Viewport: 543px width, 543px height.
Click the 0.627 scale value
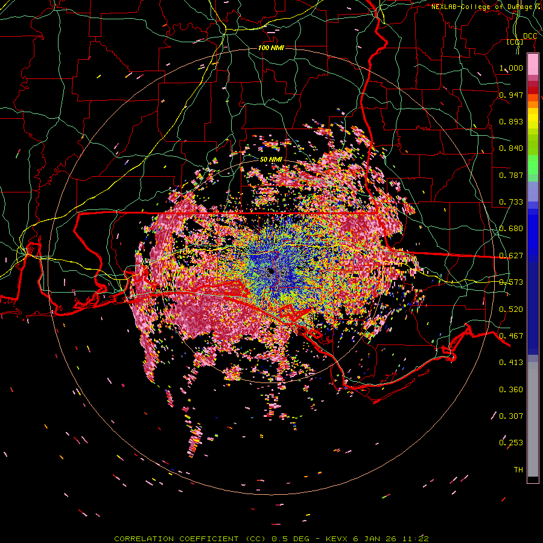[511, 256]
